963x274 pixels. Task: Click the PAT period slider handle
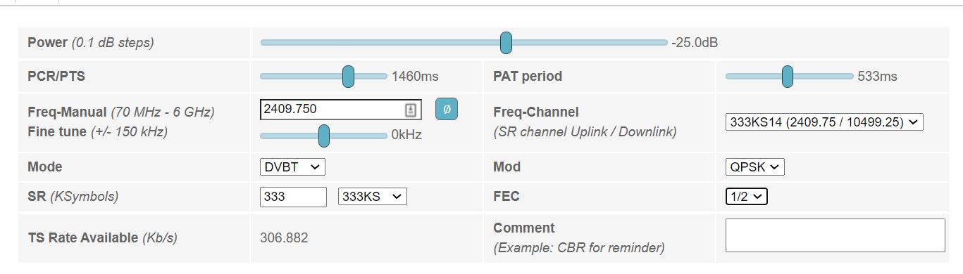click(x=788, y=76)
